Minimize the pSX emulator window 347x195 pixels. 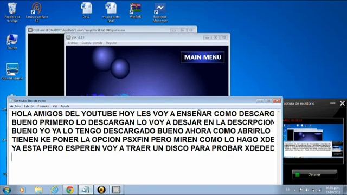tap(207, 37)
